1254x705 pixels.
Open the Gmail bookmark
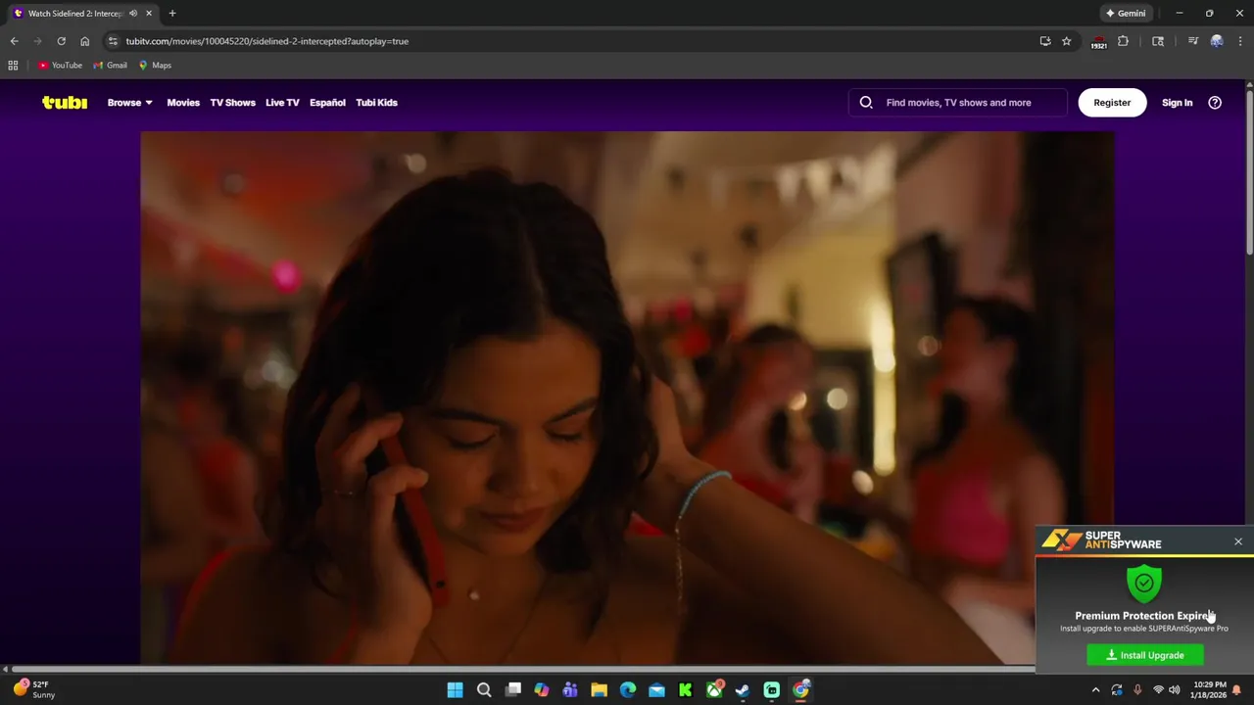pyautogui.click(x=110, y=66)
